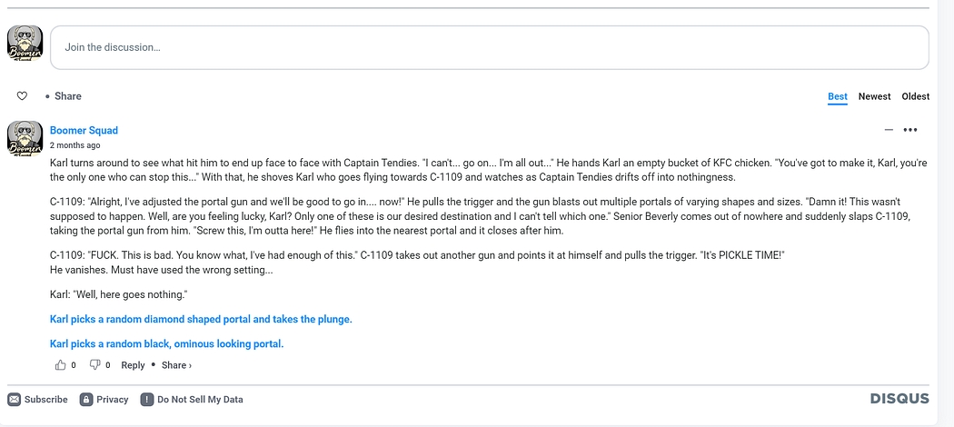Upvote the Boomer Squad comment
This screenshot has height=427, width=954.
coord(61,365)
